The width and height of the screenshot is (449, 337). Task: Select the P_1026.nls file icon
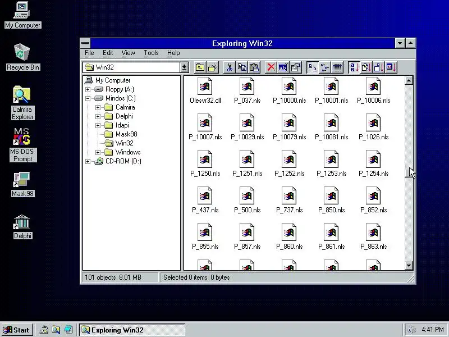tap(373, 122)
